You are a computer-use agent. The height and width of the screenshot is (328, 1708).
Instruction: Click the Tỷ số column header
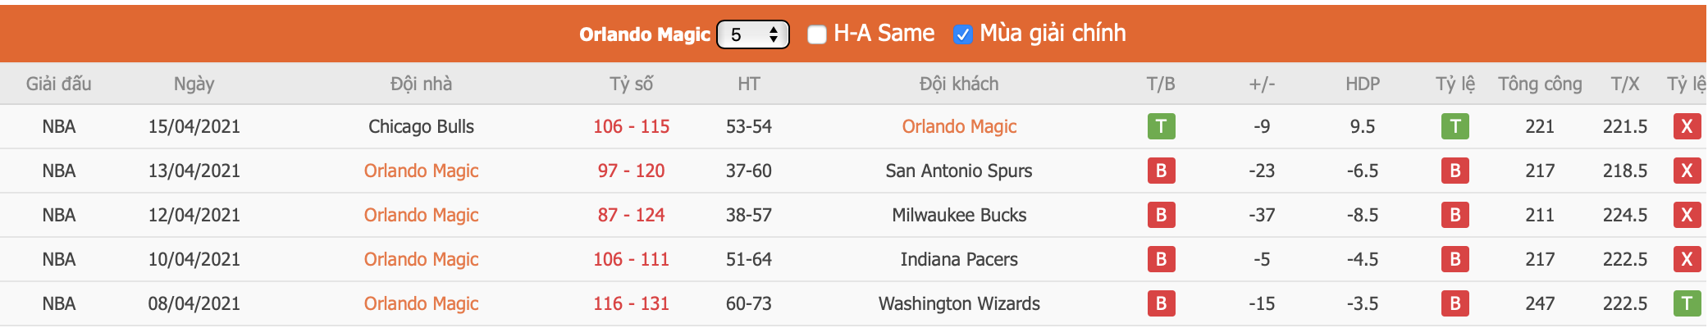631,84
